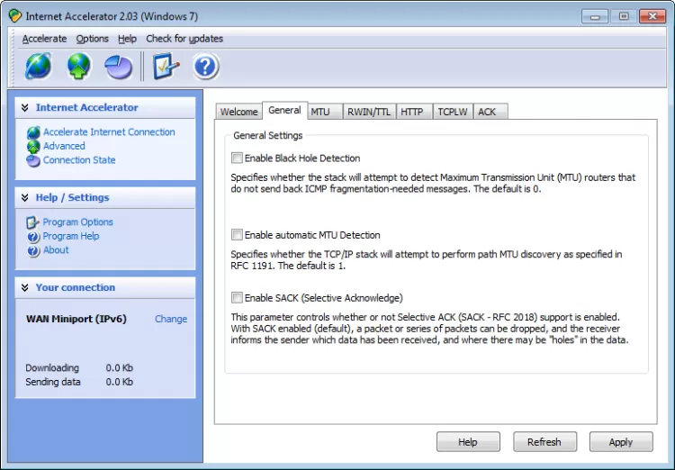Minimize the Internet Accelerator window
This screenshot has height=470, width=675.
coord(595,16)
